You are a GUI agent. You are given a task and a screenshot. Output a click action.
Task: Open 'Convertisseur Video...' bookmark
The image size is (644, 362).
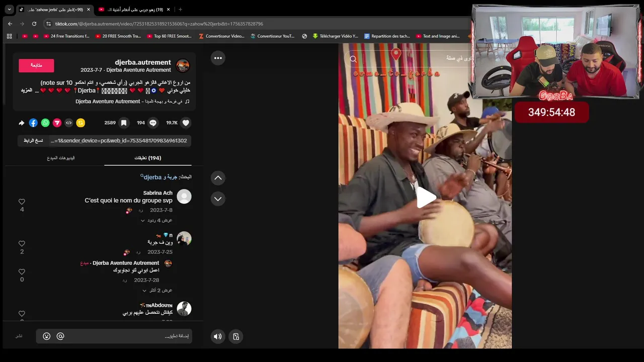(221, 36)
